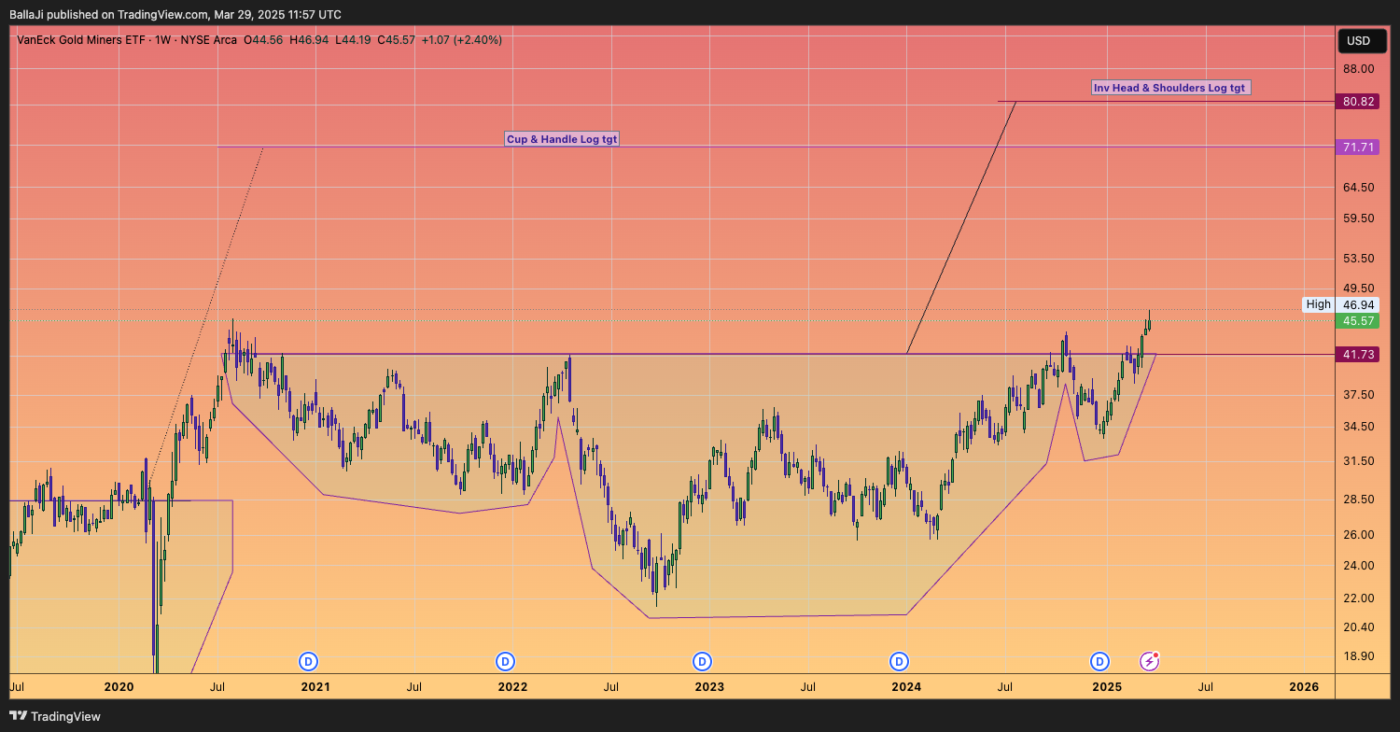Click the 2023 time axis label
Image resolution: width=1400 pixels, height=732 pixels.
[709, 686]
